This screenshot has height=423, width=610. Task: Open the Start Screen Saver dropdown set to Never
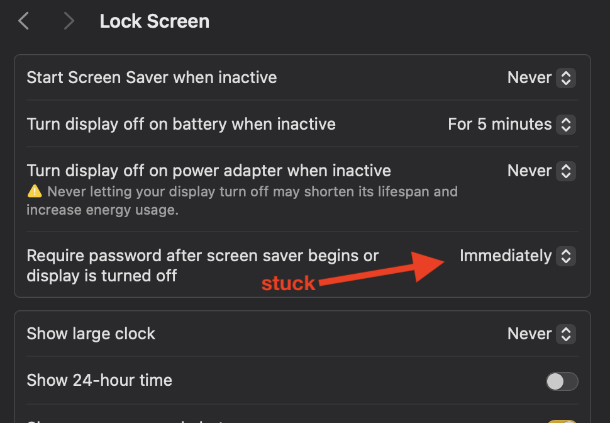[540, 77]
